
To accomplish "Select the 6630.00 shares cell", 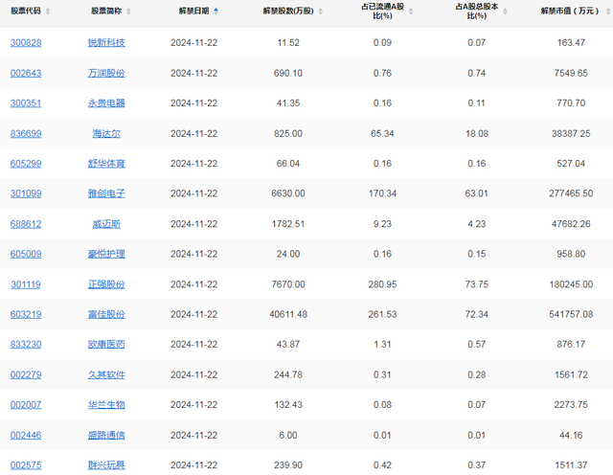I will [x=288, y=193].
